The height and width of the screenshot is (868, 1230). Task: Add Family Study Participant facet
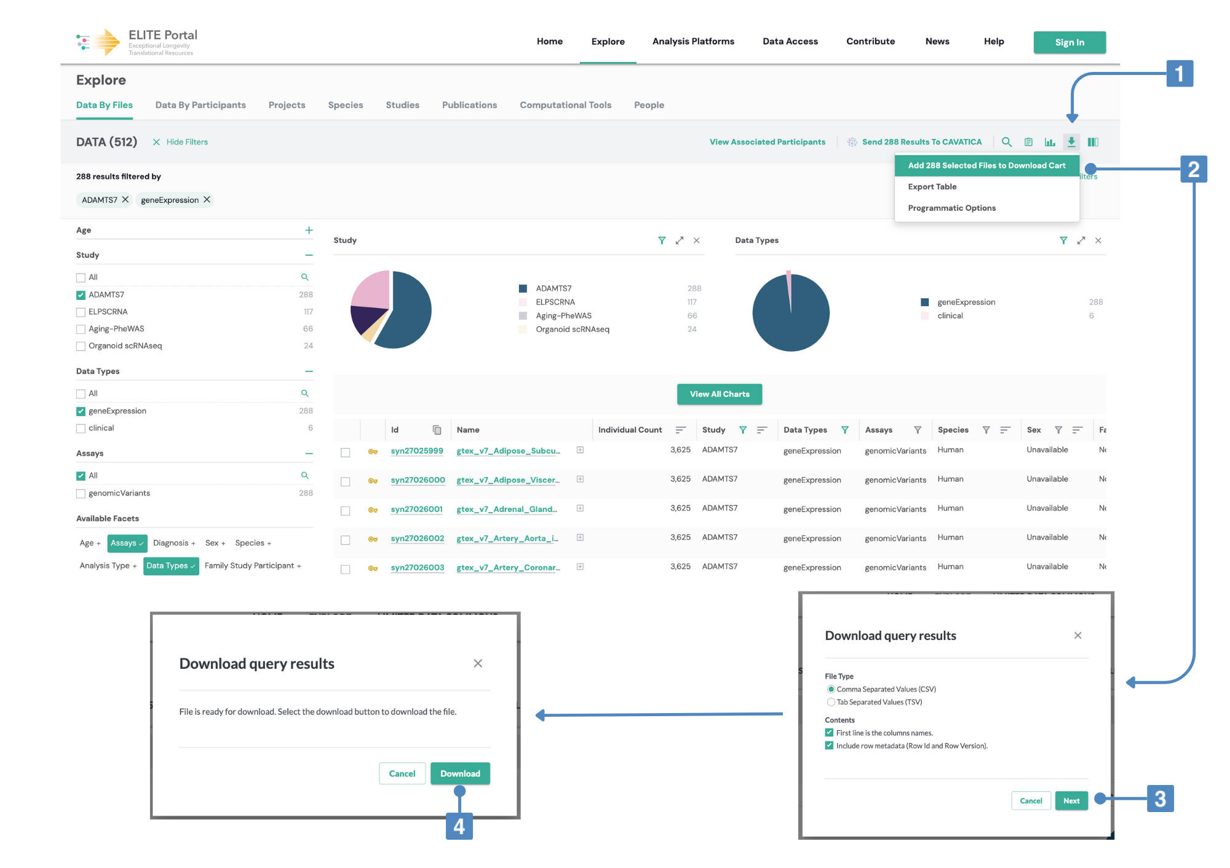pos(253,566)
